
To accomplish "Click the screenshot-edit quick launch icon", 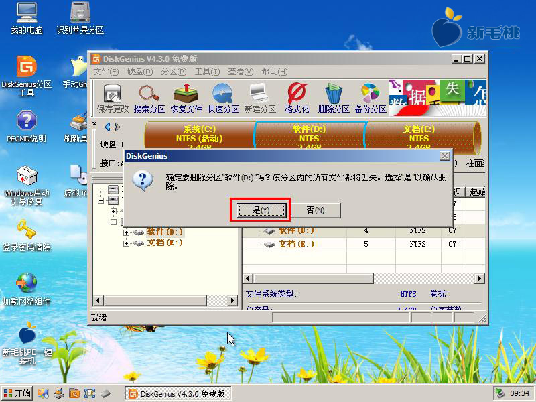I will point(90,393).
